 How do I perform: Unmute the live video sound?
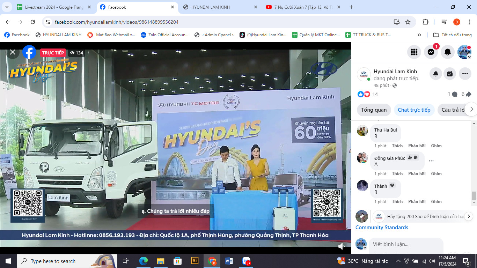[342, 247]
